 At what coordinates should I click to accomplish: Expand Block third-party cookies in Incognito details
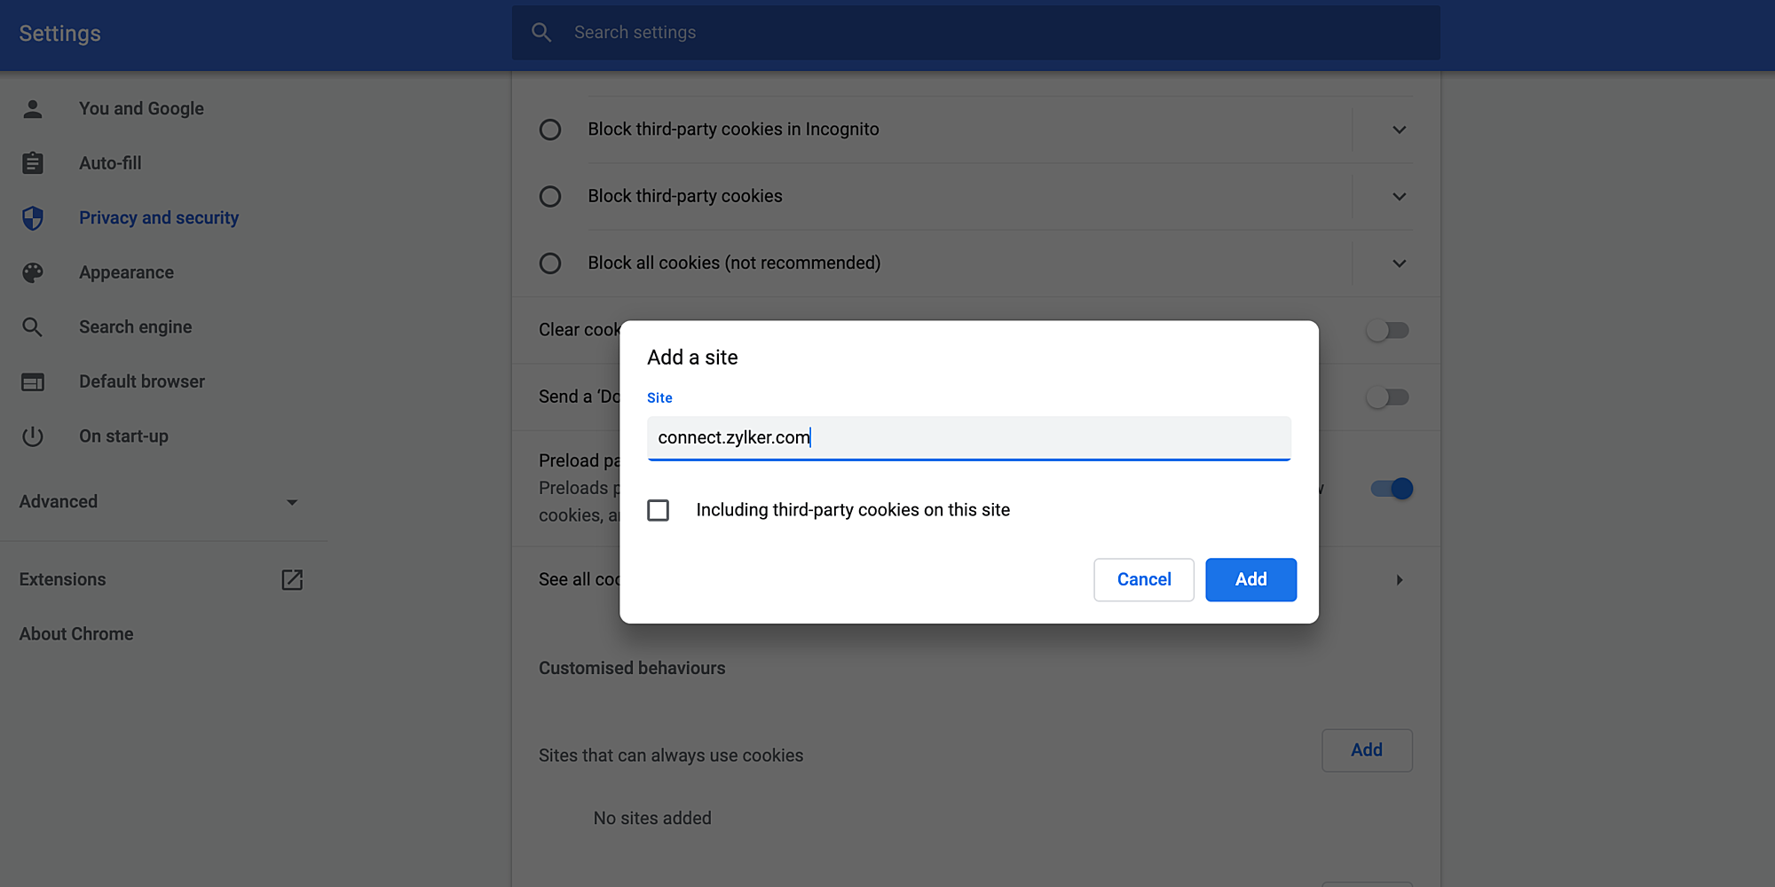click(x=1399, y=130)
